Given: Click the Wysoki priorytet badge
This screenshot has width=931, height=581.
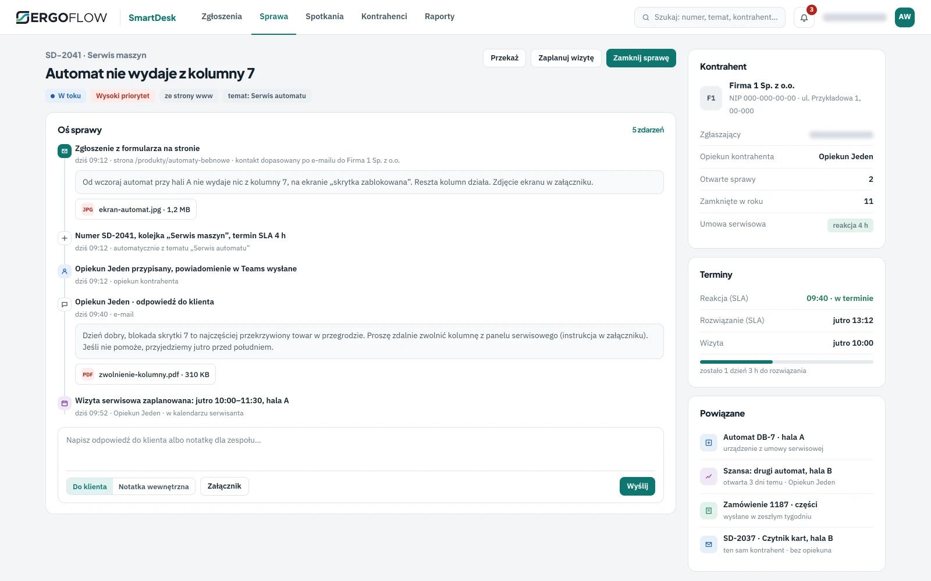Looking at the screenshot, I should pos(123,96).
